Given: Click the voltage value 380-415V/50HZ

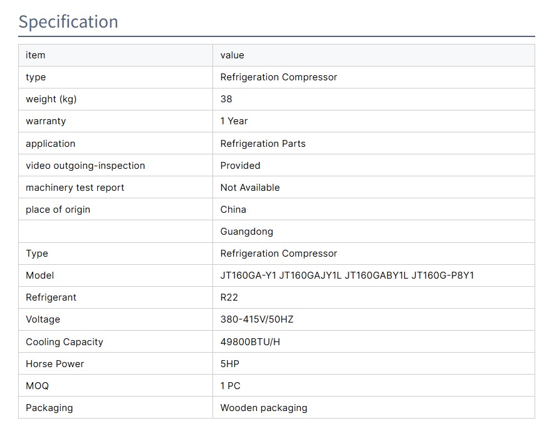Looking at the screenshot, I should tap(256, 319).
